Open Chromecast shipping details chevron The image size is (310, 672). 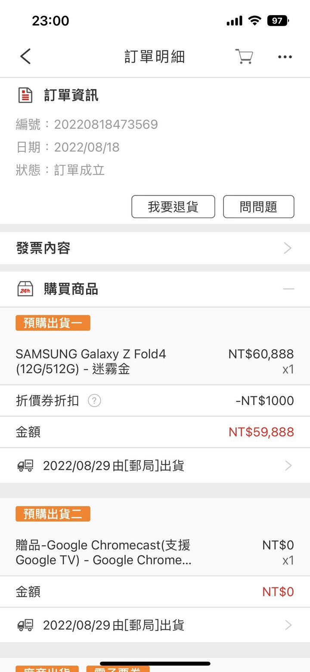pyautogui.click(x=288, y=625)
